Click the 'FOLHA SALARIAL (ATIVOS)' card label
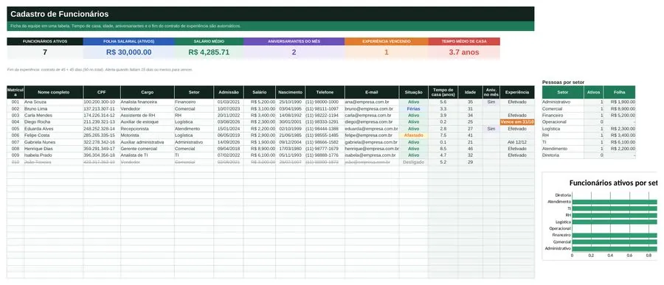The width and height of the screenshot is (664, 285). 128,41
